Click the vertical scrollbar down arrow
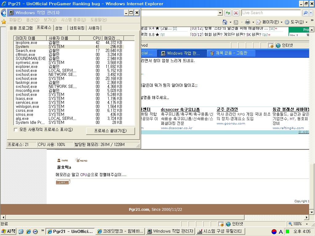Viewport: 315px width, 236px height. 312,212
